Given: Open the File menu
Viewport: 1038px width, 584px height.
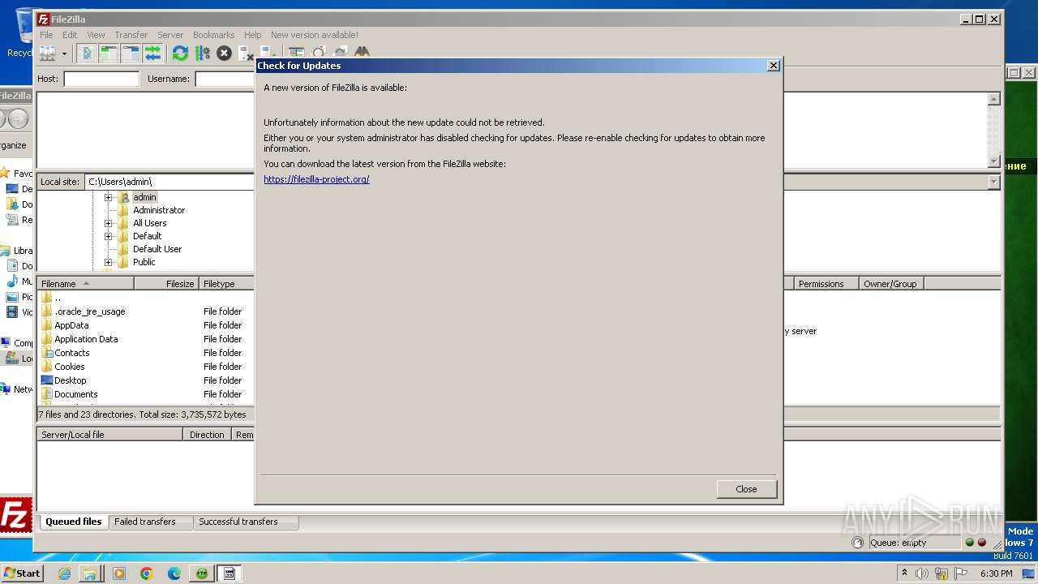Looking at the screenshot, I should [47, 35].
